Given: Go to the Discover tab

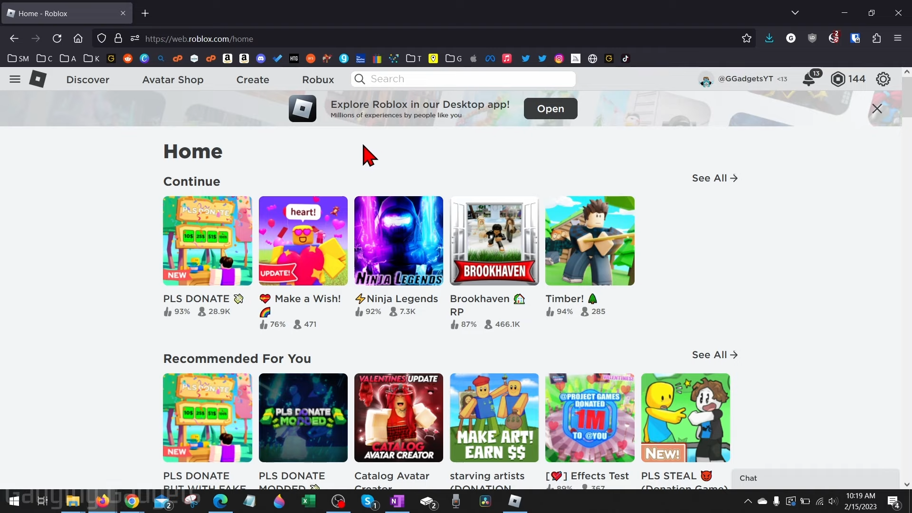Looking at the screenshot, I should coord(88,80).
